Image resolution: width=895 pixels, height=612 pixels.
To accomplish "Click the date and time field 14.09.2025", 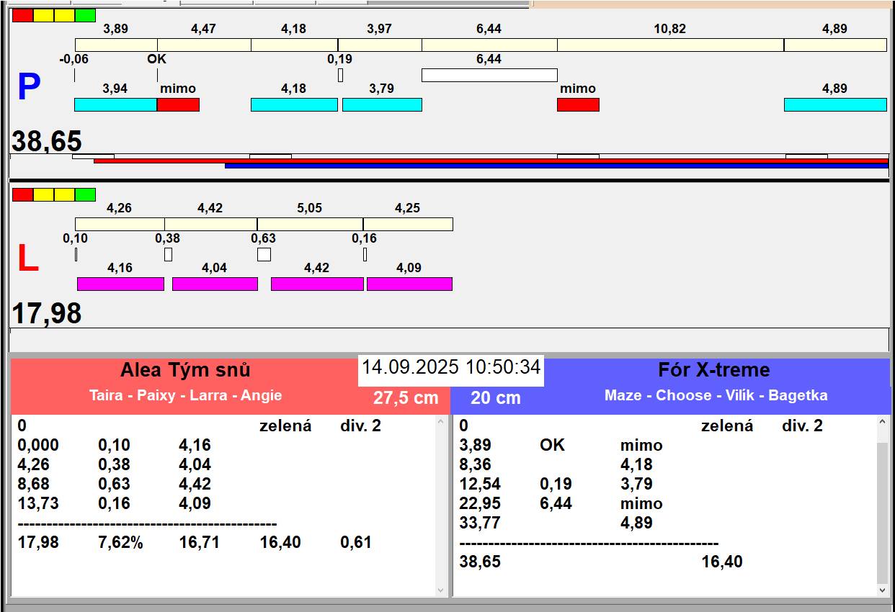I will click(x=450, y=367).
